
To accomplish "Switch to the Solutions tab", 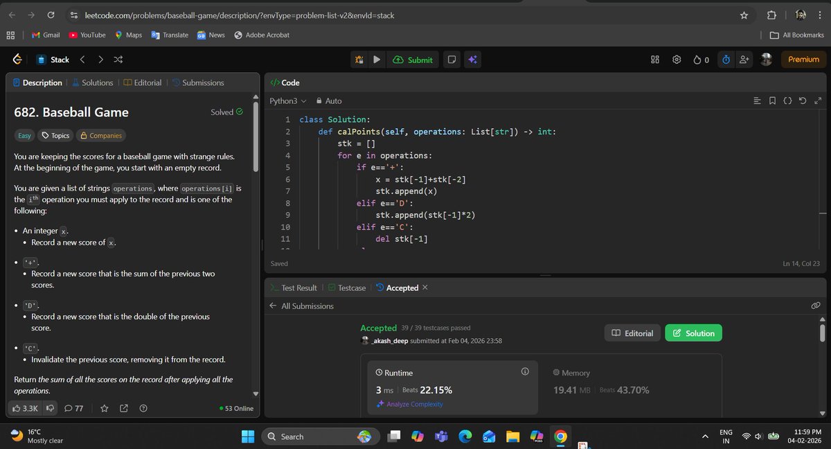I will [92, 82].
